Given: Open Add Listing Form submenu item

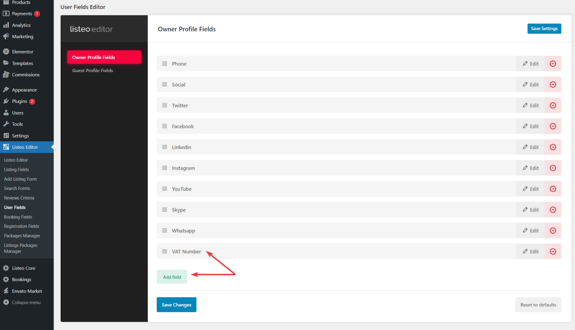Looking at the screenshot, I should coord(20,179).
